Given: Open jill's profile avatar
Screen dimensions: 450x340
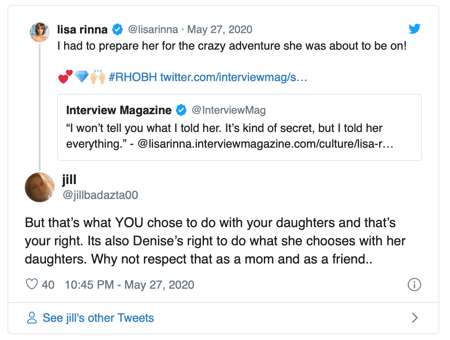Looking at the screenshot, I should (x=40, y=187).
